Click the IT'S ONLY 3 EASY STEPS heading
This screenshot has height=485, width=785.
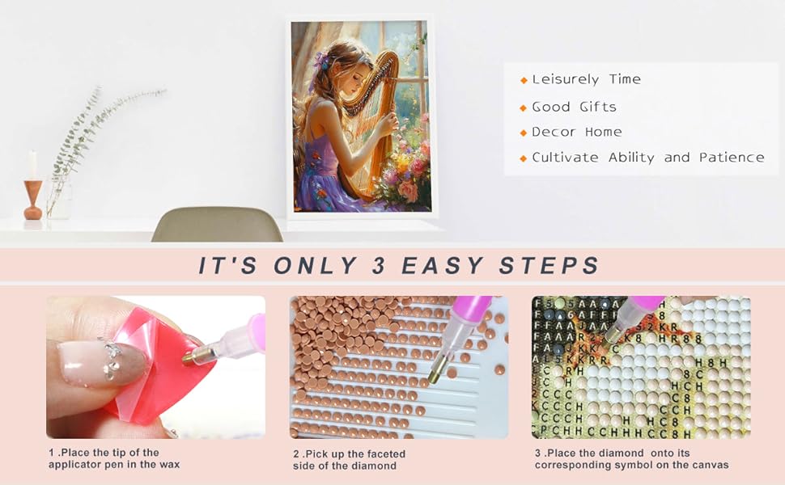click(399, 265)
